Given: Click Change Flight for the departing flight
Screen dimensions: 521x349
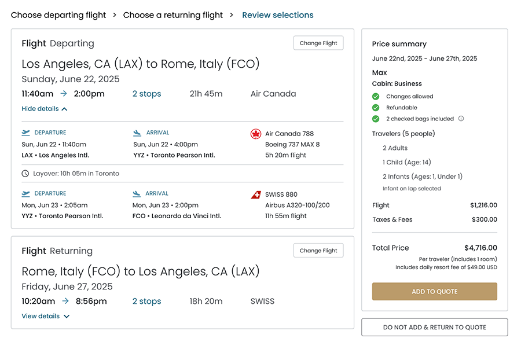Looking at the screenshot, I should pyautogui.click(x=318, y=43).
